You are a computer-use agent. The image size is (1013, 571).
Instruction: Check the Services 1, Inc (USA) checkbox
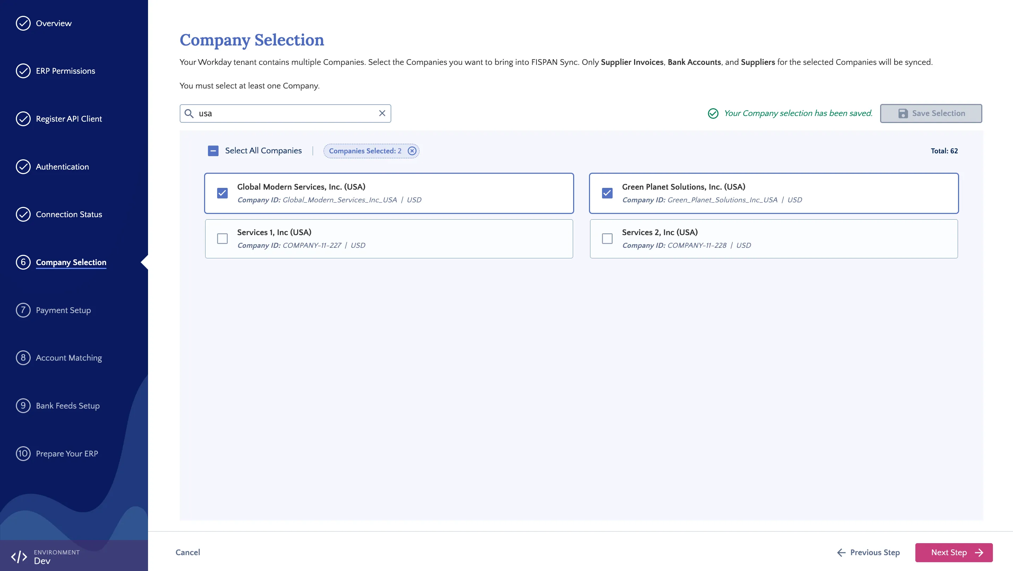pyautogui.click(x=222, y=239)
